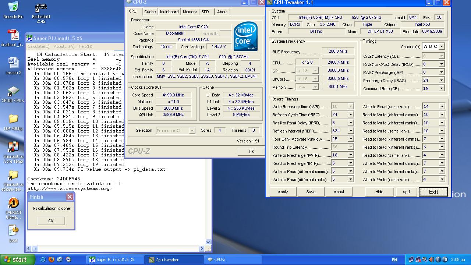
Task: Click the BUS Frequency 200,0 MHz field
Action: tap(338, 52)
